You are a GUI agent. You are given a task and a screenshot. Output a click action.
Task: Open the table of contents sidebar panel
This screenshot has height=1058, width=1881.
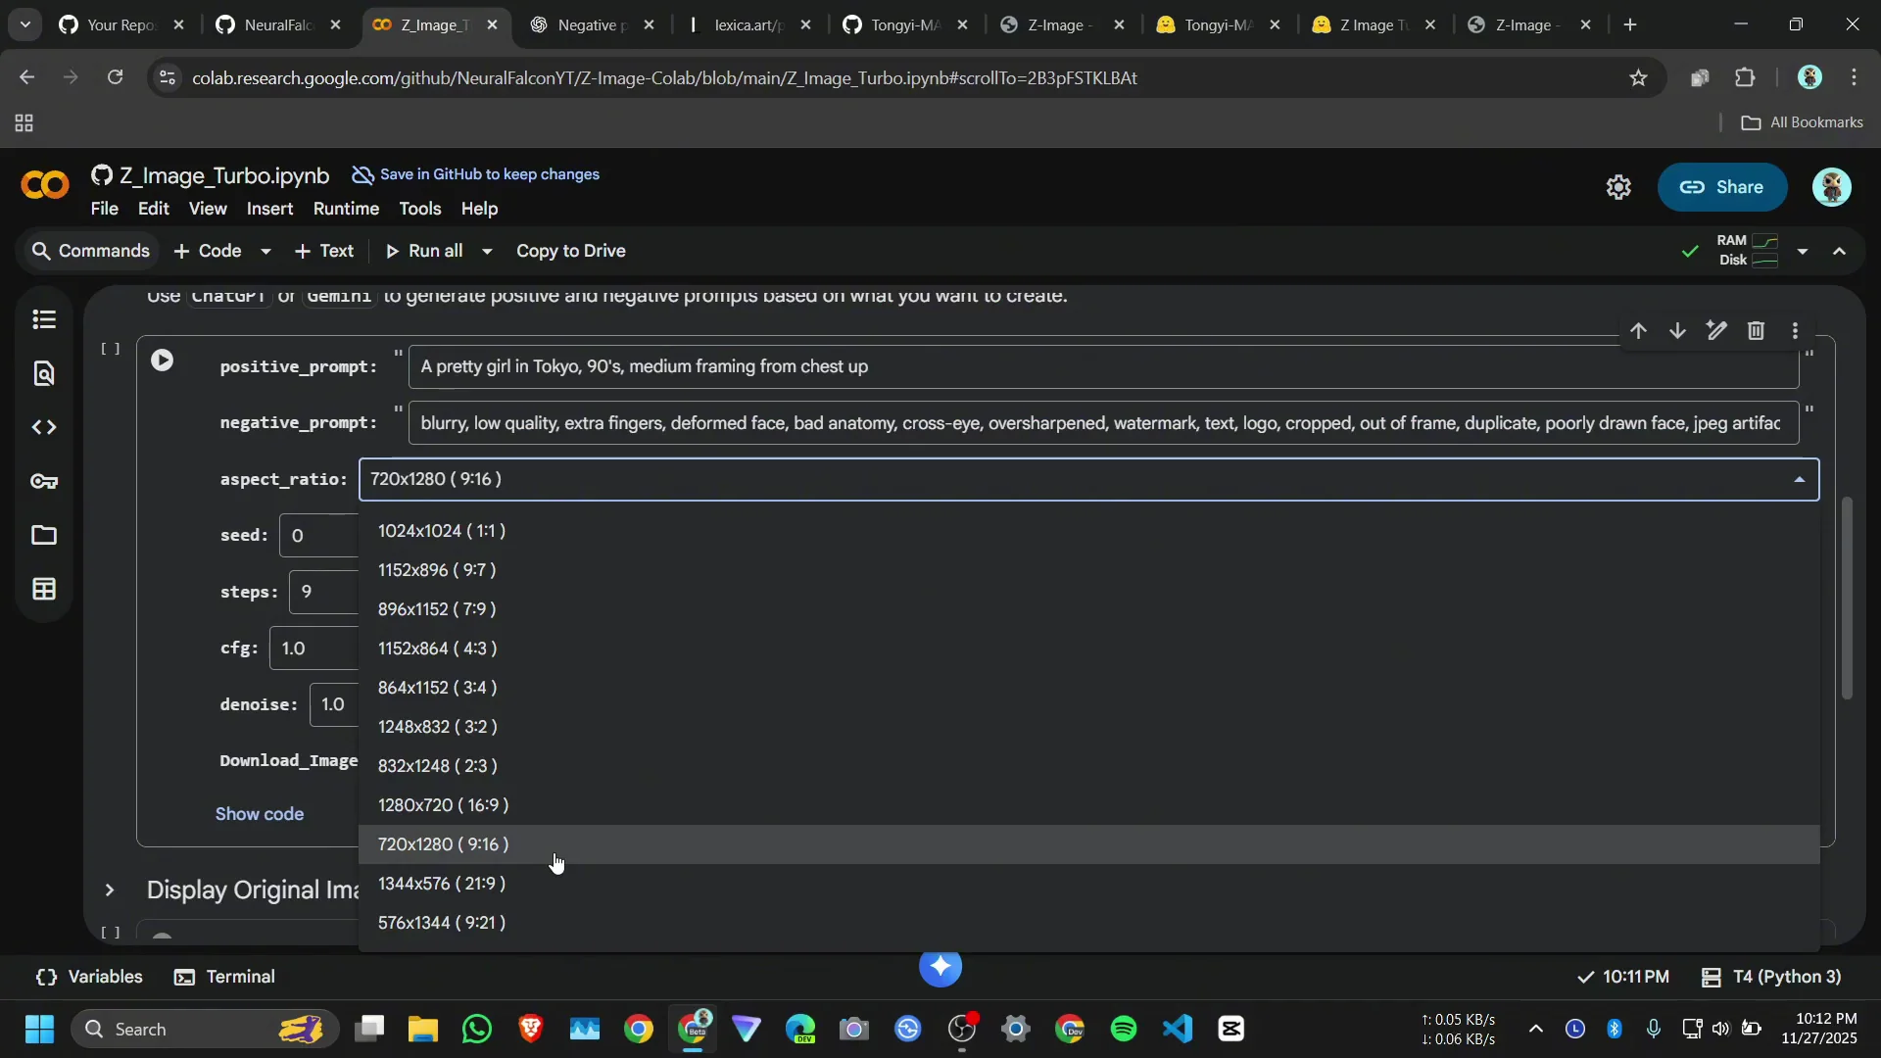tap(44, 319)
